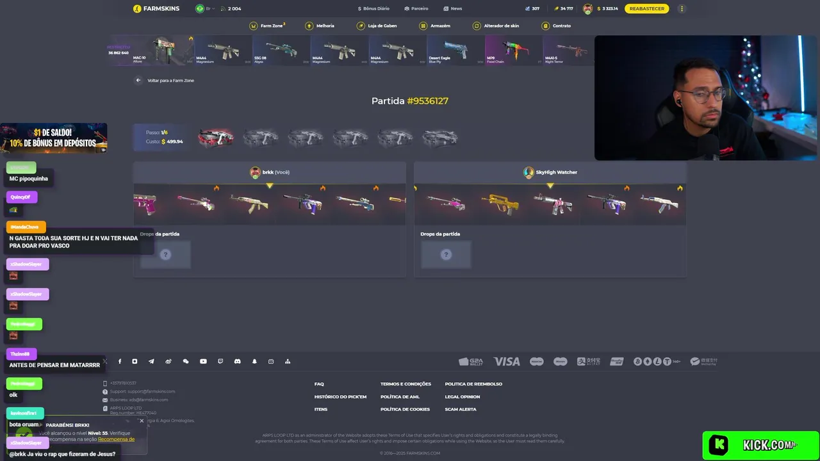Click the Farmskins logo
Screen dimensions: 820x461
tap(156, 8)
